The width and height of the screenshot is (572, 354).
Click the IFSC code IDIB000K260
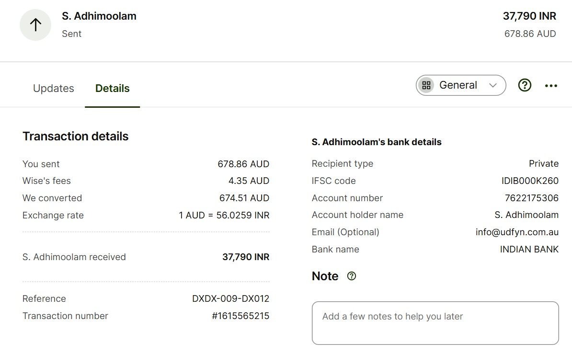pyautogui.click(x=530, y=181)
